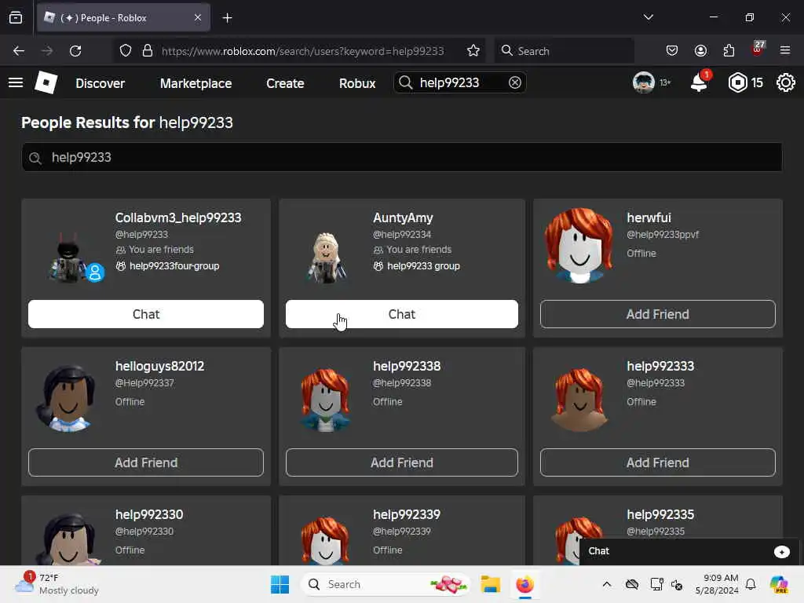Open Firefox application menu
The width and height of the screenshot is (804, 603).
coord(785,51)
